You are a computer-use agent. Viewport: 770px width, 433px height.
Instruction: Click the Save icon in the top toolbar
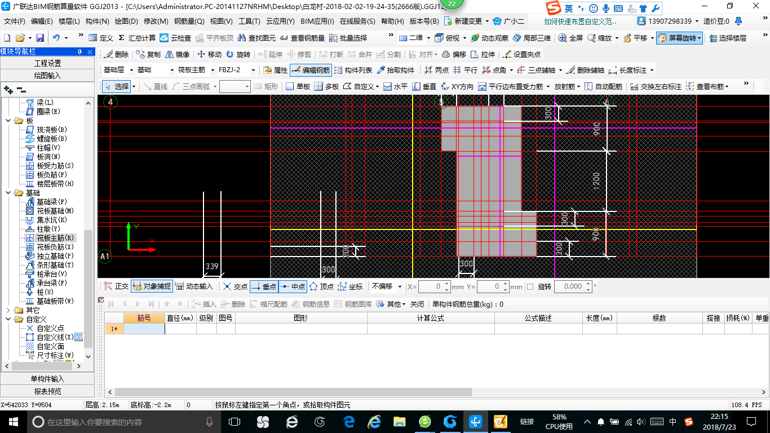40,38
